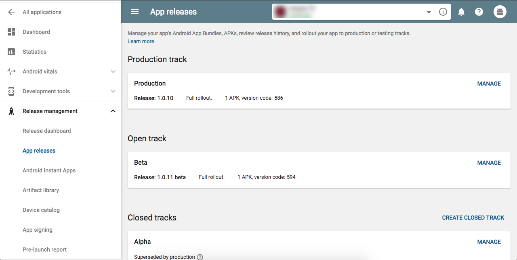Click CREATE CLOSED TRACK
This screenshot has height=260, width=517.
pyautogui.click(x=473, y=218)
